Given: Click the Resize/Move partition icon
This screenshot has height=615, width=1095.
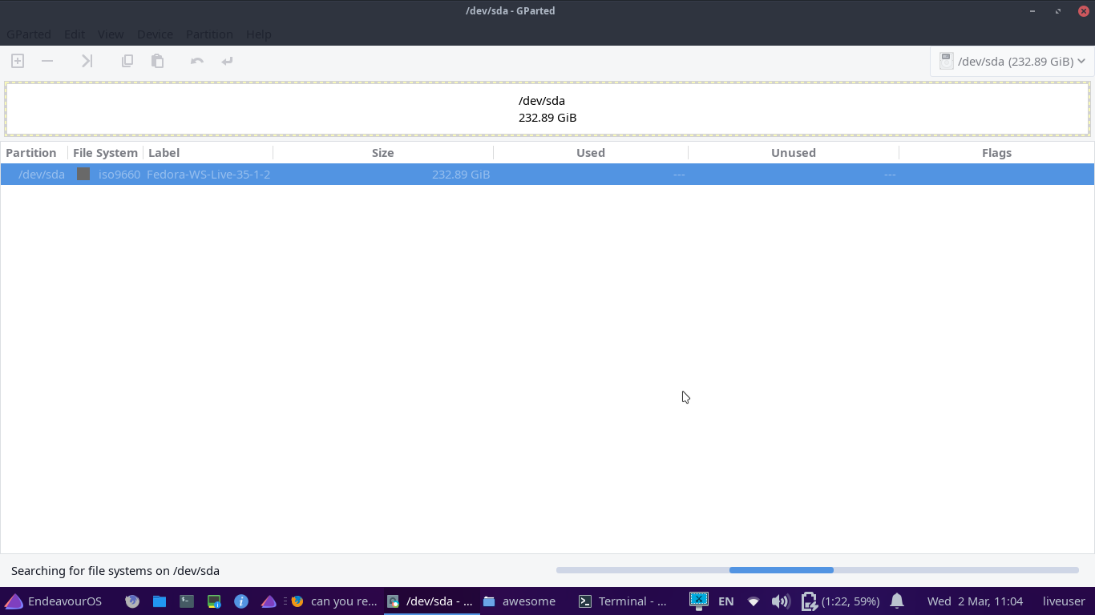Looking at the screenshot, I should coord(87,61).
